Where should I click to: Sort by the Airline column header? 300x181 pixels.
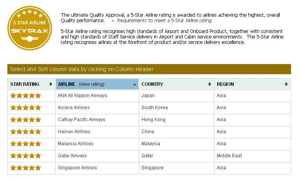[x=97, y=84]
